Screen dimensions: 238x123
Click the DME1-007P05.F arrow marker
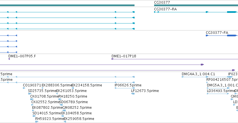pyautogui.click(x=9, y=59)
